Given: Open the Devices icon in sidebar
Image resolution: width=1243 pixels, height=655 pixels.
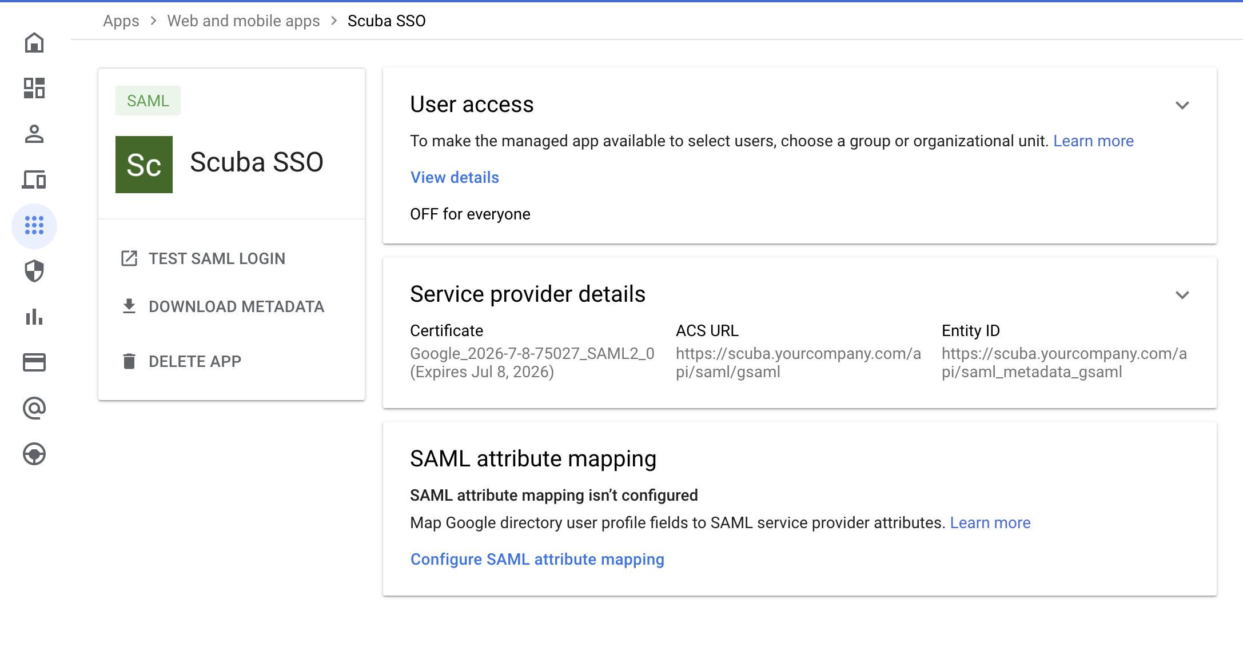Looking at the screenshot, I should (34, 179).
